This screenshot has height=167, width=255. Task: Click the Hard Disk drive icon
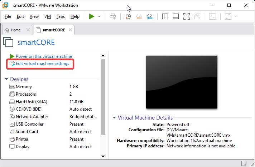coord(12,102)
